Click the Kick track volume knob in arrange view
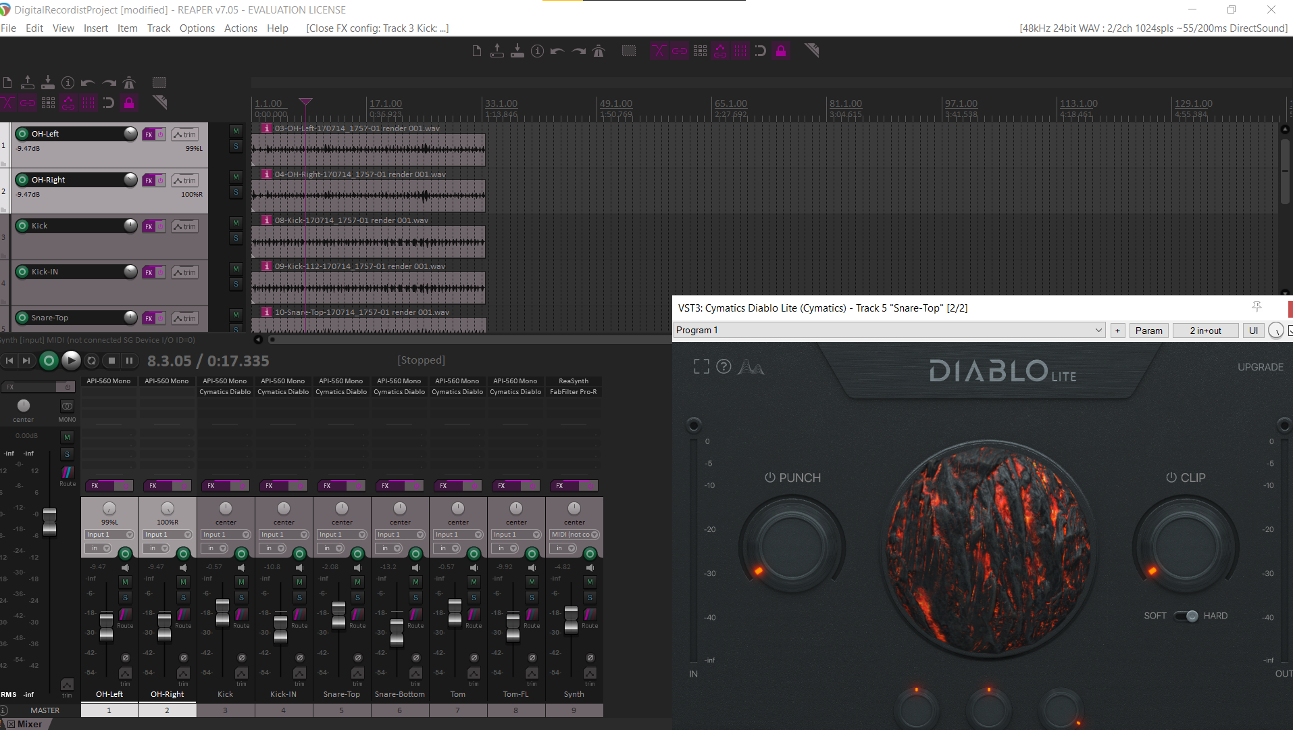1293x730 pixels. [130, 225]
